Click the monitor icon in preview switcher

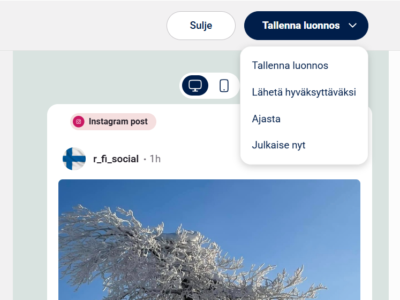coord(195,86)
